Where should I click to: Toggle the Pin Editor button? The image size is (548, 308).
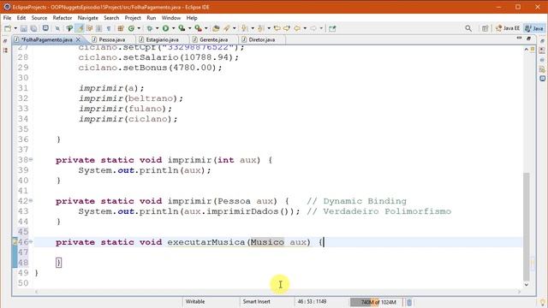pyautogui.click(x=332, y=28)
